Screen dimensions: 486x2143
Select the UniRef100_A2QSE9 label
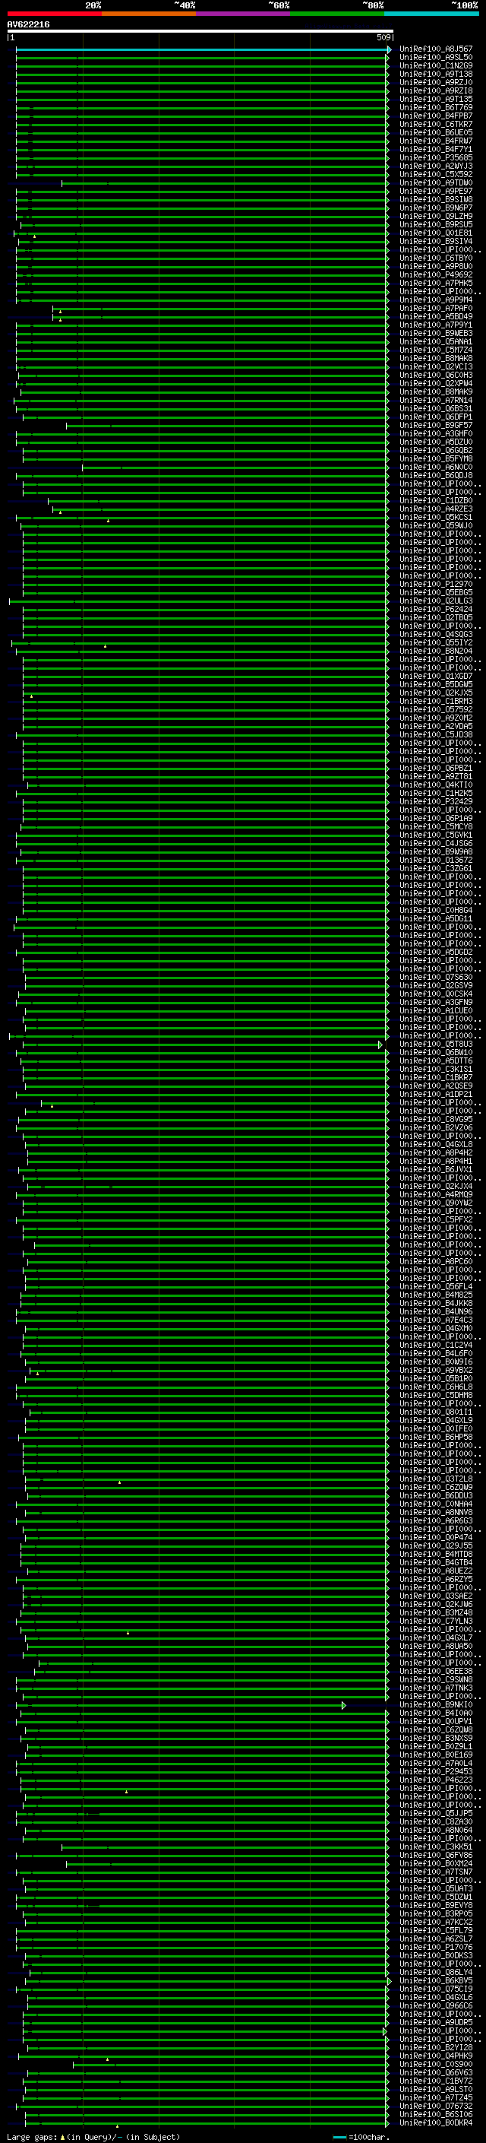[x=435, y=1086]
